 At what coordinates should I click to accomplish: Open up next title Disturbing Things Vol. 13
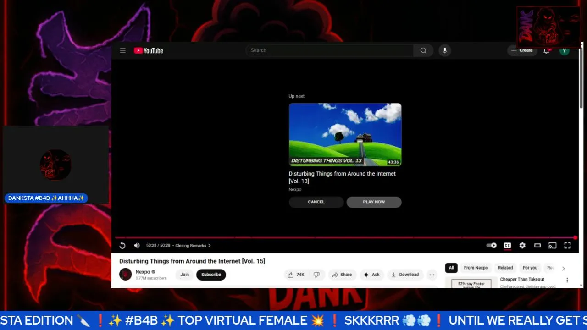tap(342, 177)
